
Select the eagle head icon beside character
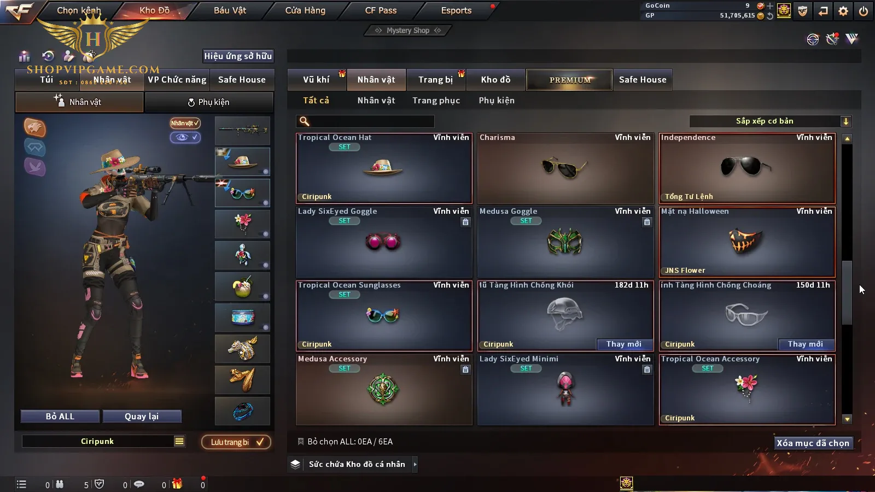pyautogui.click(x=34, y=127)
